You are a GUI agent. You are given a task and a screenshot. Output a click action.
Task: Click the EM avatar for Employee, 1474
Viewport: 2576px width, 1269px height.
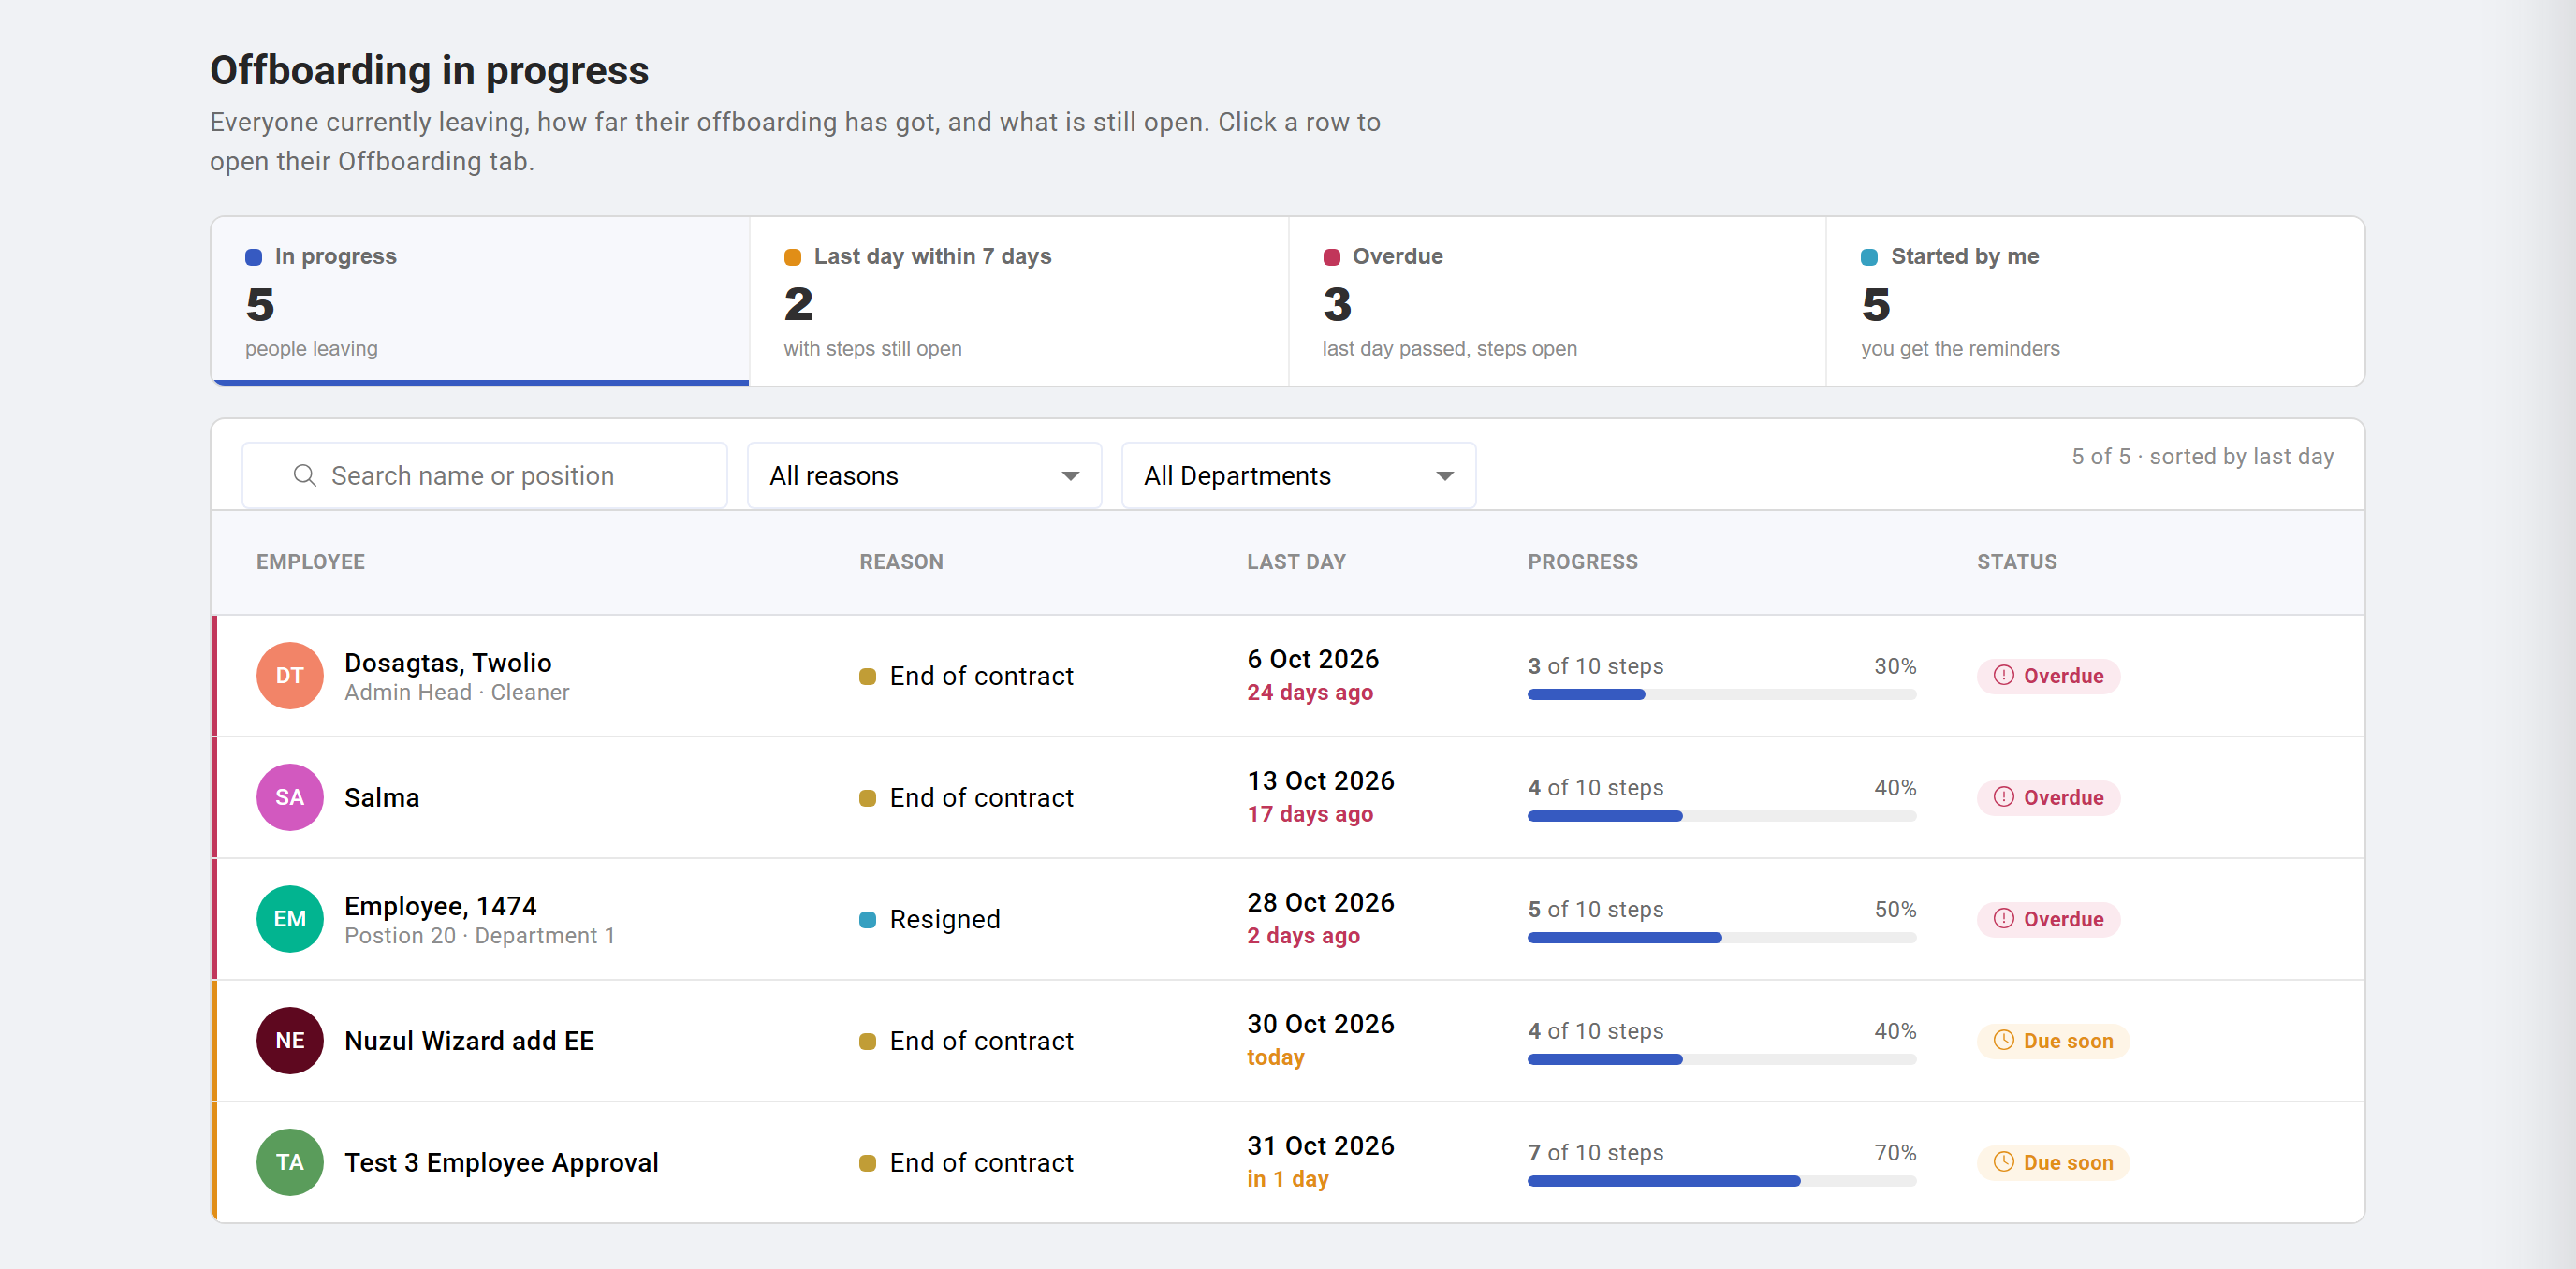click(290, 919)
